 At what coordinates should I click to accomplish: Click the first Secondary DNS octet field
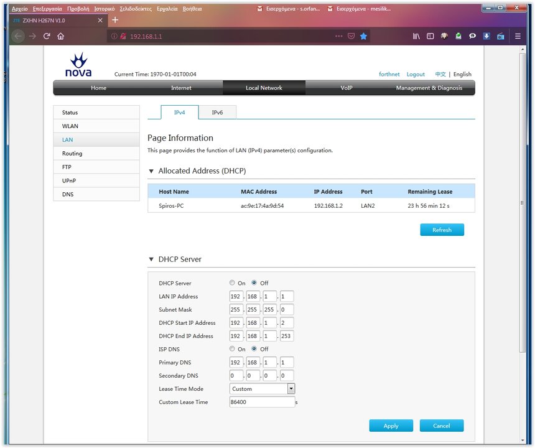click(x=236, y=376)
